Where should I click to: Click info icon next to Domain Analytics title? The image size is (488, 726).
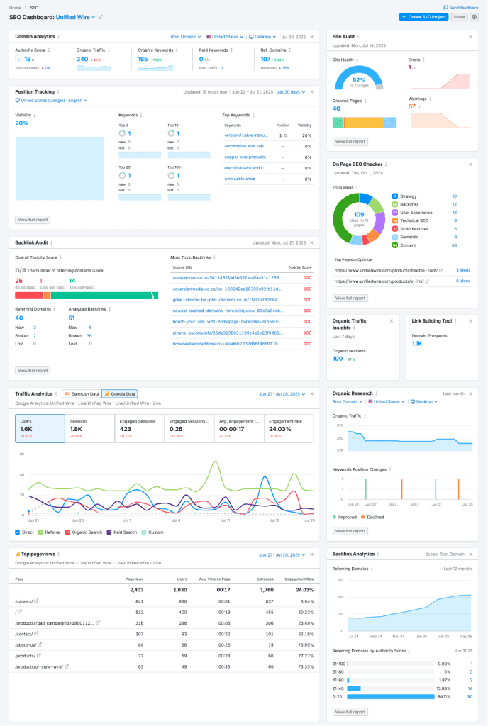(x=58, y=35)
